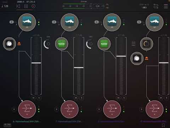The image size is (170, 128).
Task: Open the mix bus output node of channel 4
Action: [x=112, y=109]
